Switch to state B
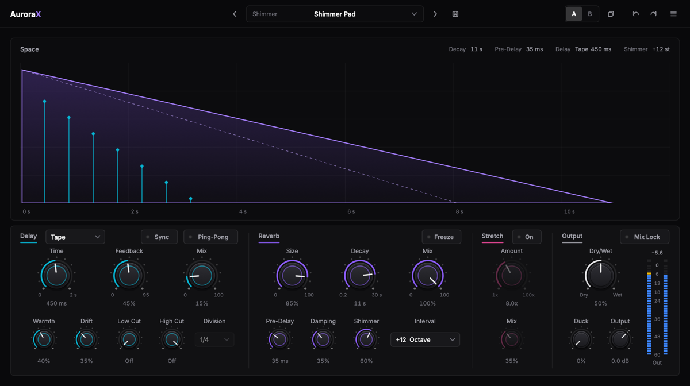690x386 pixels. 590,14
